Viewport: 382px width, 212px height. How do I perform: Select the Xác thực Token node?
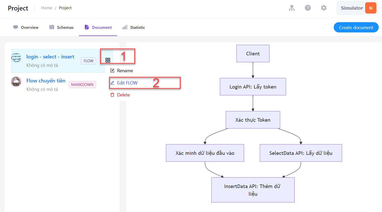[x=253, y=120]
